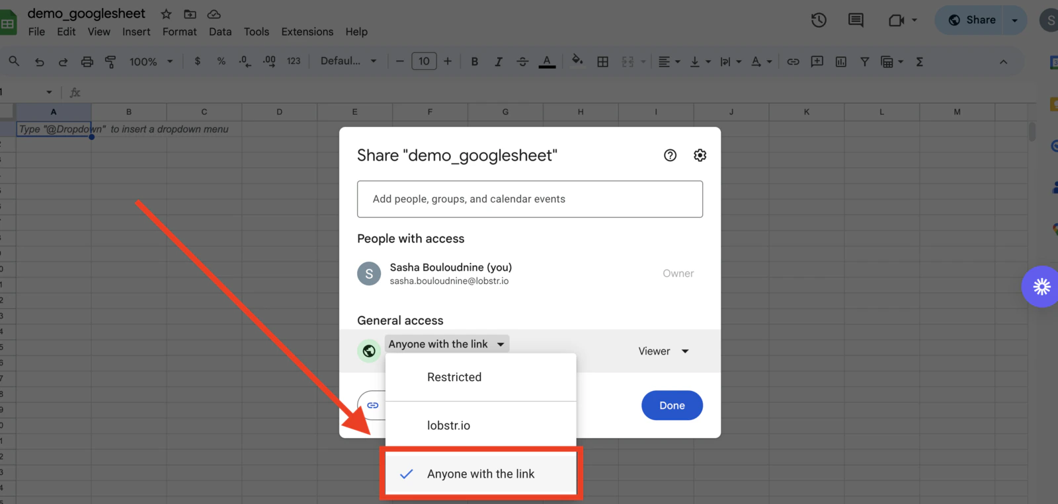Open the borders tool
The image size is (1058, 504).
[x=602, y=61]
